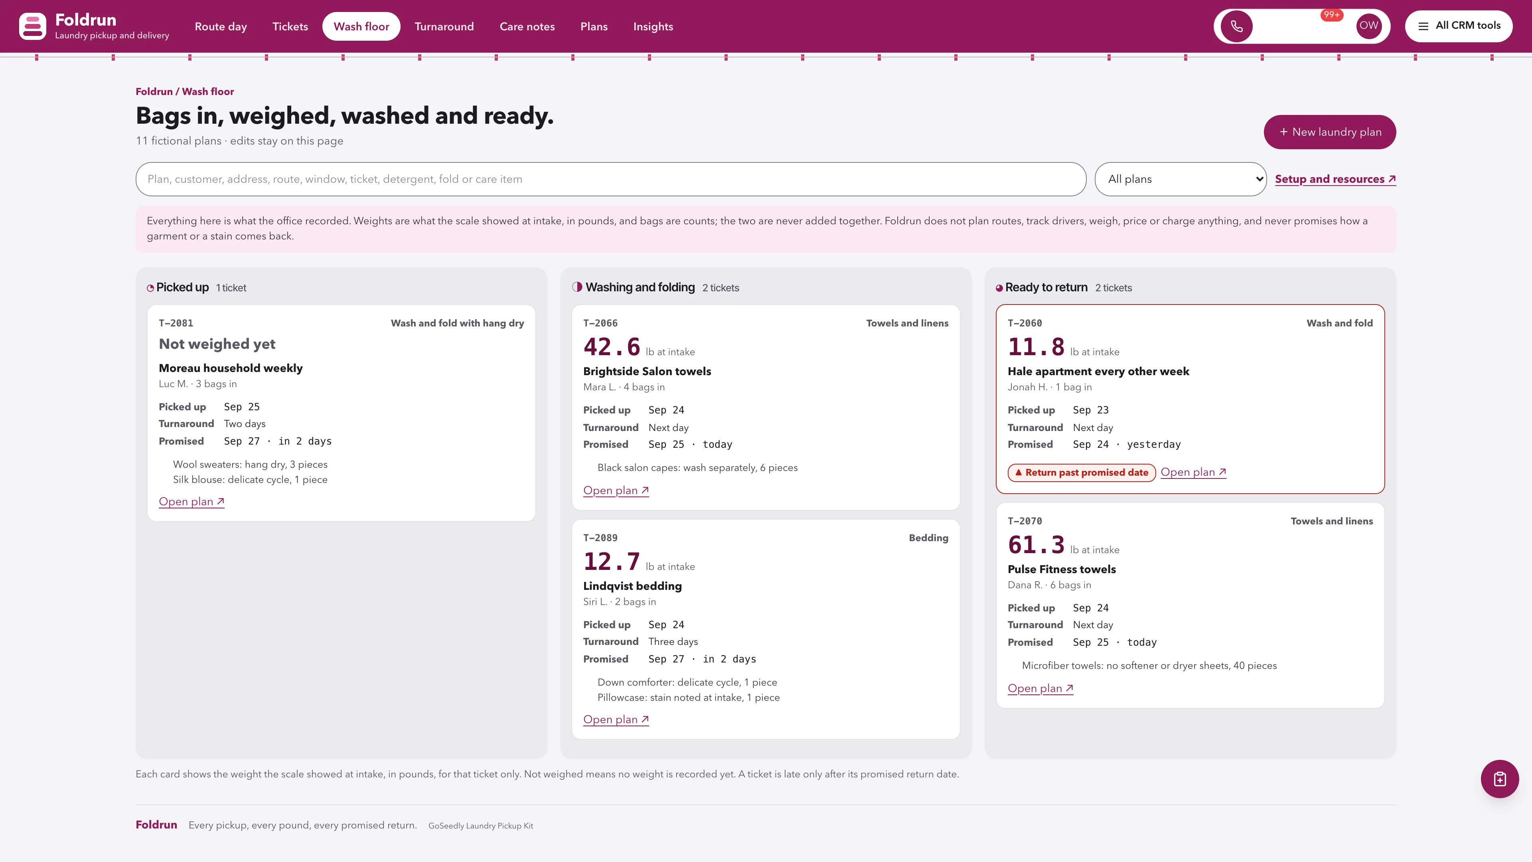This screenshot has width=1532, height=862.
Task: Click ticket number T-2081
Action: (176, 323)
